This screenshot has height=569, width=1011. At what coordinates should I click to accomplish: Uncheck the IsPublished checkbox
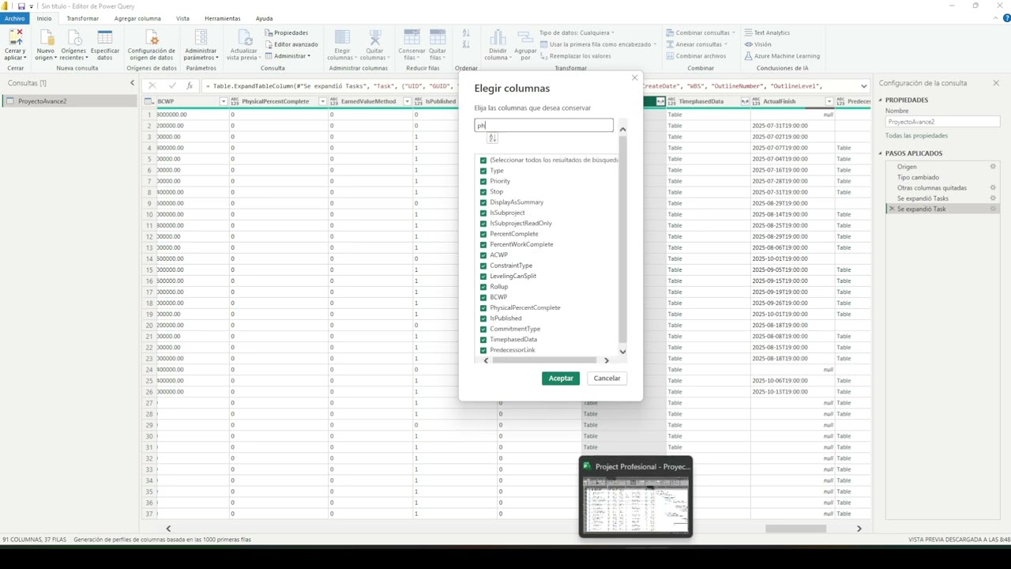tap(483, 318)
